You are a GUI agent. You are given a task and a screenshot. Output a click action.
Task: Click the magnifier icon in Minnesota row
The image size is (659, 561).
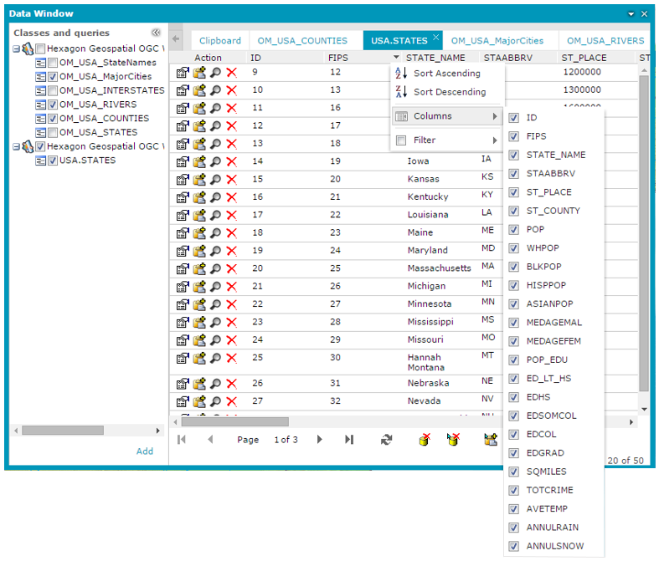click(215, 304)
